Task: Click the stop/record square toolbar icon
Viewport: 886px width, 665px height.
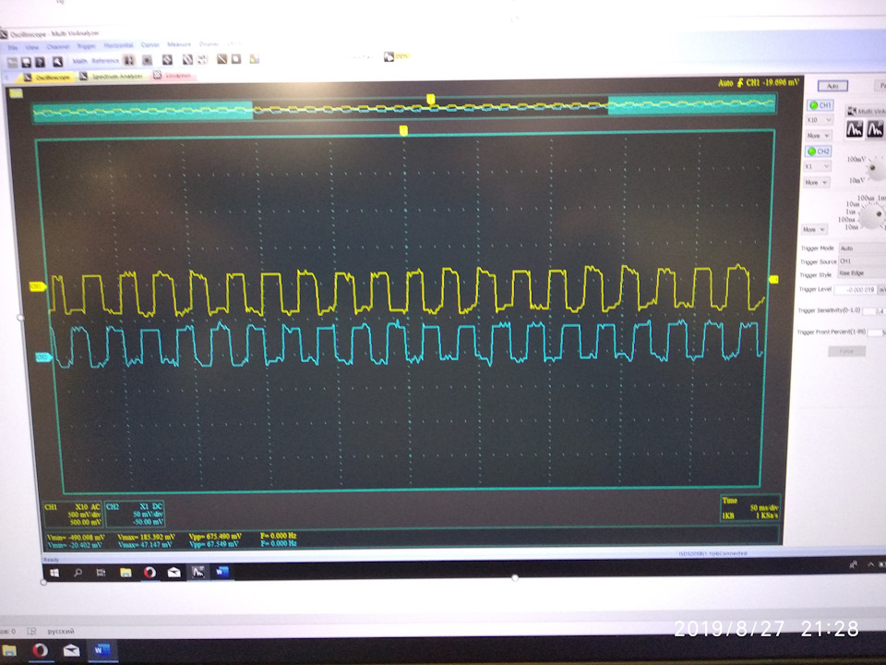Action: [x=147, y=60]
